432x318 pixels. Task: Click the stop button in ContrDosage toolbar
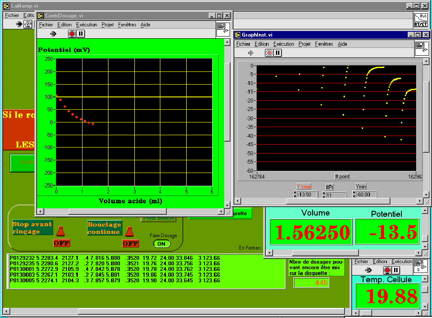coord(72,34)
